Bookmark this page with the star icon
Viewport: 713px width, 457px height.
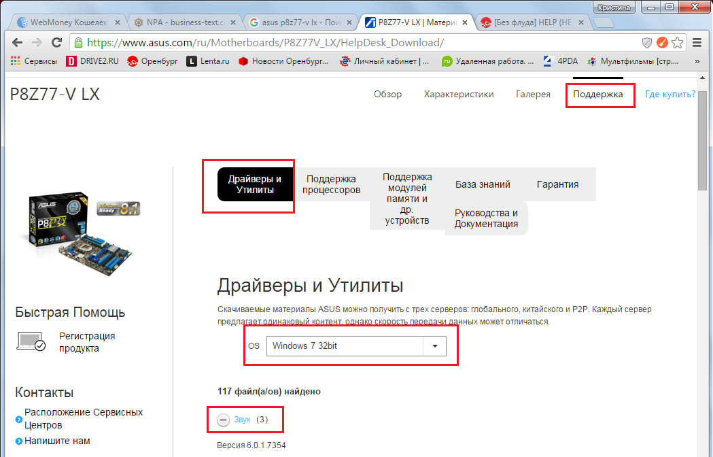[x=677, y=43]
